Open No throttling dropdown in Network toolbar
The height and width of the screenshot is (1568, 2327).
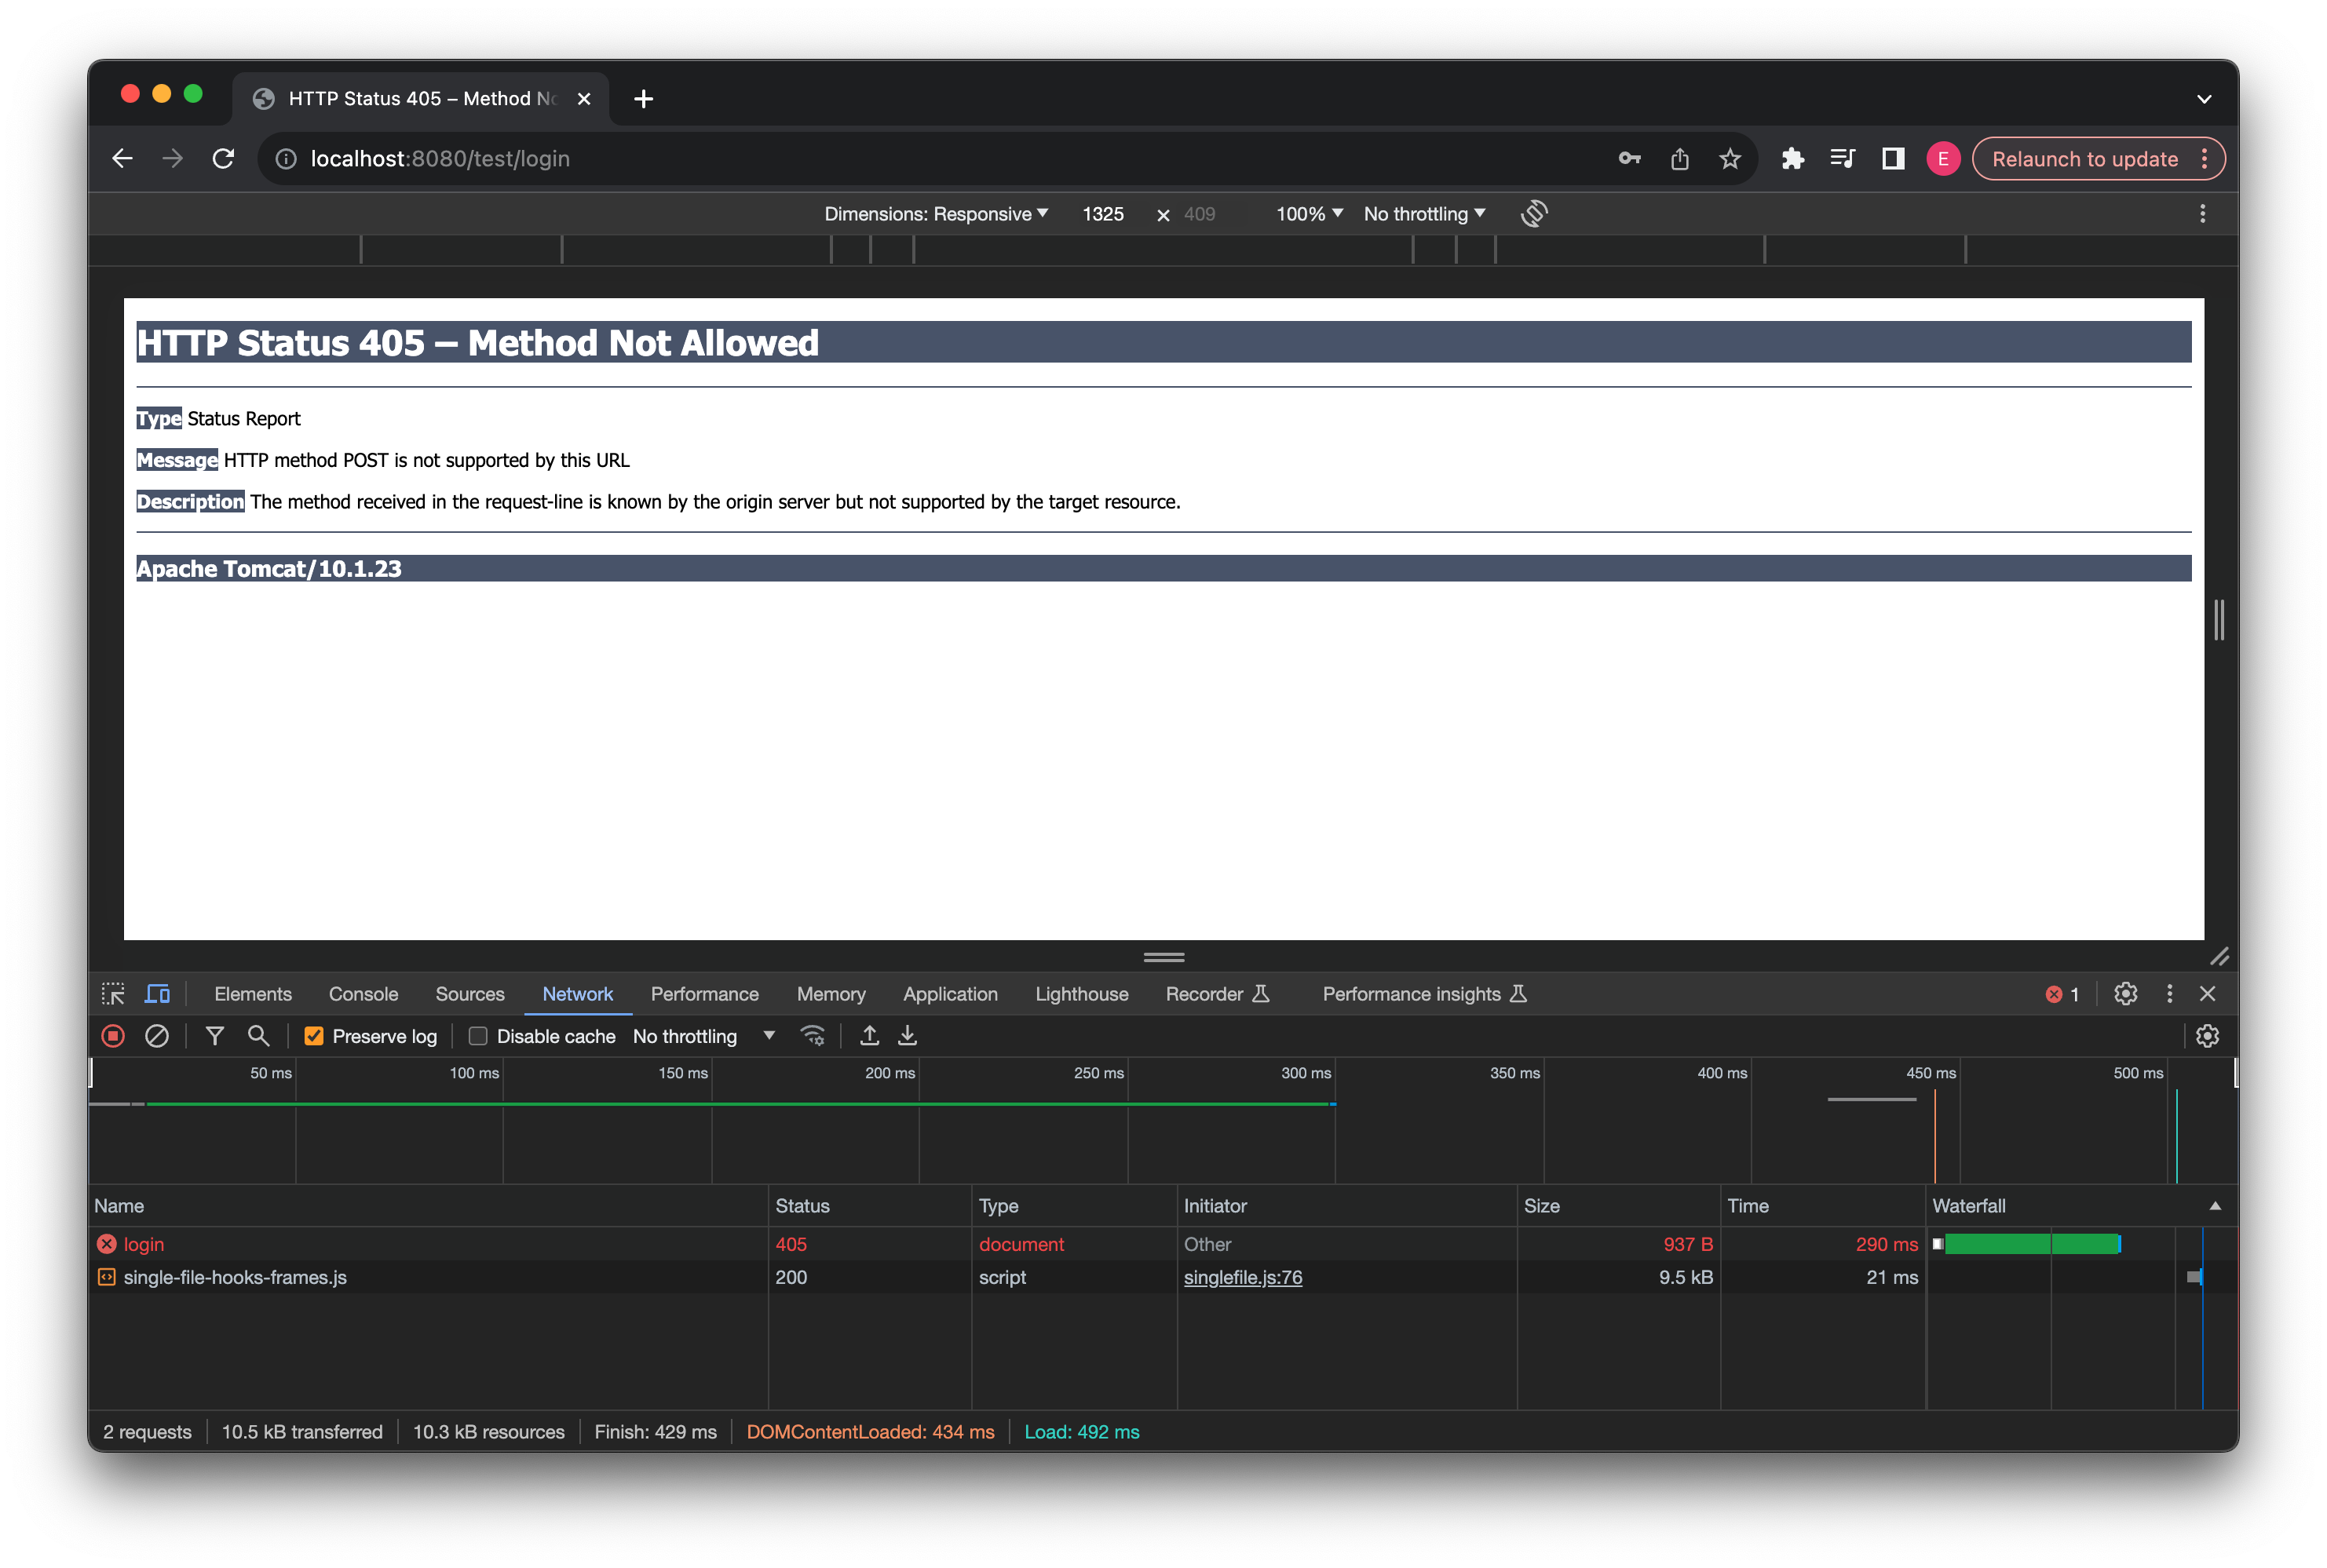(x=703, y=1036)
